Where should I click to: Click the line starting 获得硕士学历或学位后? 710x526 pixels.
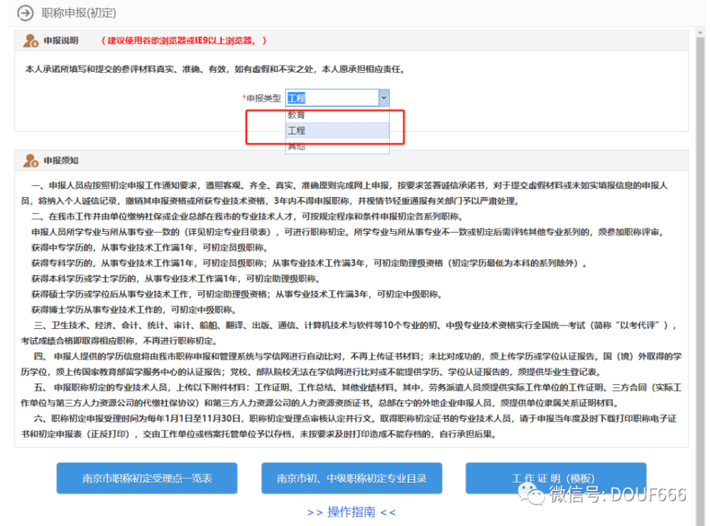point(237,294)
